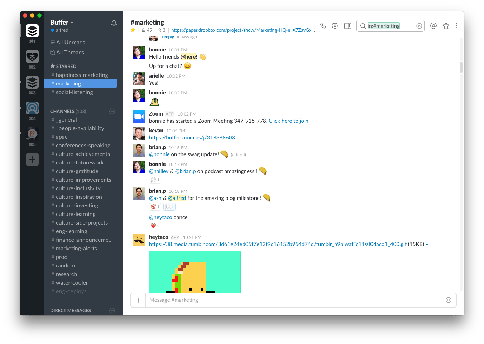The width and height of the screenshot is (484, 344).
Task: Open the Dropbox Paper Marketing-HQ link
Action: tap(243, 30)
